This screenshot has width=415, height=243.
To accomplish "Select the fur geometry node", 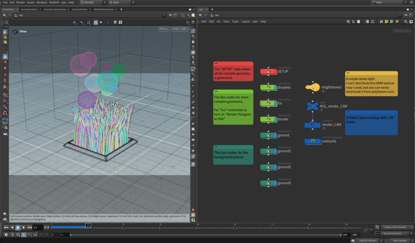I will (268, 103).
